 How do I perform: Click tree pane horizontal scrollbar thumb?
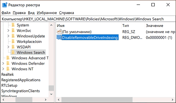click(24, 100)
